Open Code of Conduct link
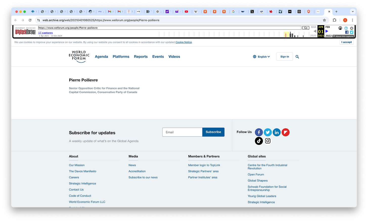This screenshot has width=368, height=222. [x=80, y=196]
